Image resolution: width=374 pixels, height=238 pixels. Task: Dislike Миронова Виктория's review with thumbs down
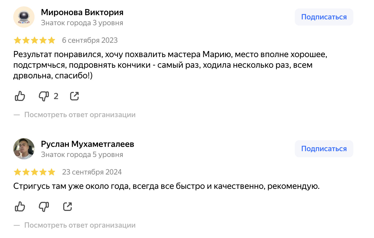pyautogui.click(x=44, y=96)
